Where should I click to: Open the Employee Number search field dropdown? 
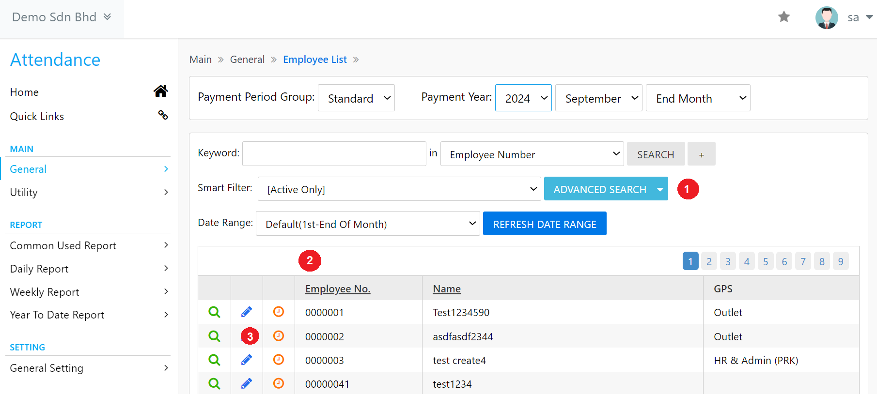pos(532,154)
